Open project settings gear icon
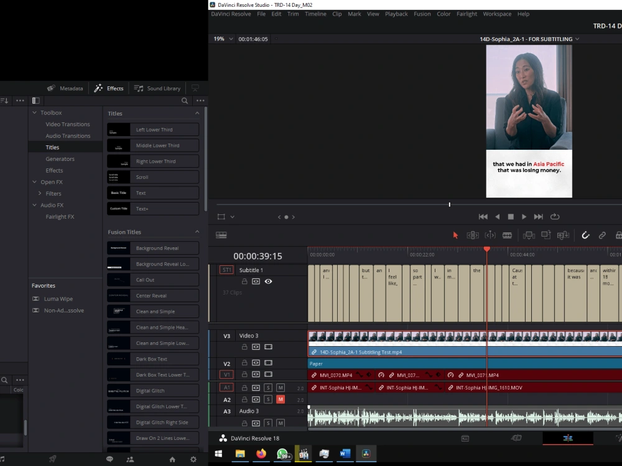The height and width of the screenshot is (466, 622). tap(193, 459)
